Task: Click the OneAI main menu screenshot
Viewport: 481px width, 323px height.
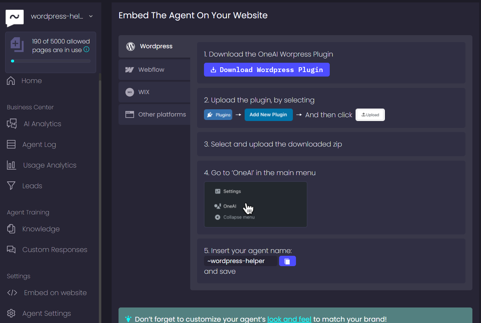Action: (256, 204)
